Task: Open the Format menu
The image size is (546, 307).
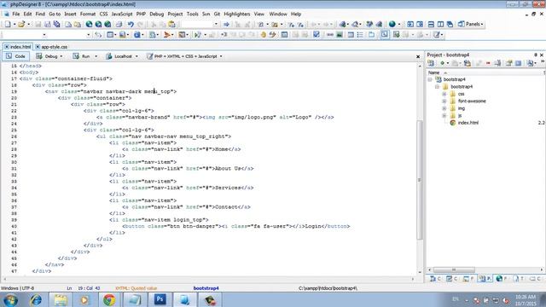Action: pos(88,14)
